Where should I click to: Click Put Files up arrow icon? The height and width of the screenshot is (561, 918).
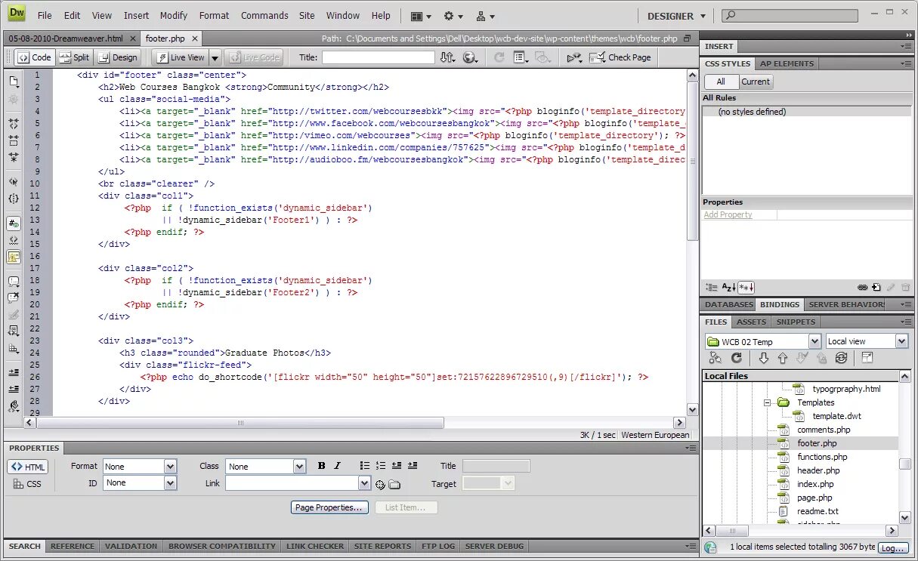pyautogui.click(x=783, y=358)
